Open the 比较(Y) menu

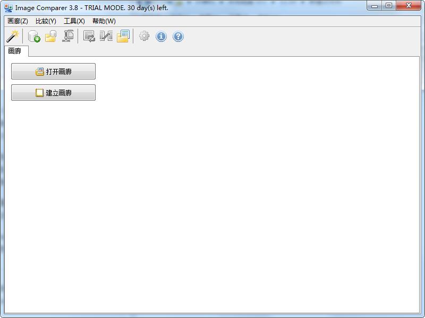point(45,21)
